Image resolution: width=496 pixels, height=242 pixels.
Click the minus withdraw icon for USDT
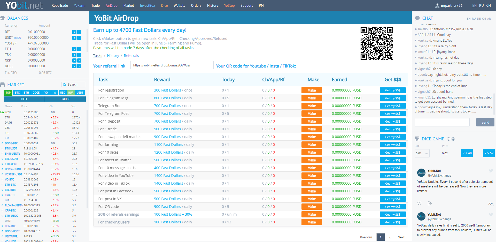[79, 38]
